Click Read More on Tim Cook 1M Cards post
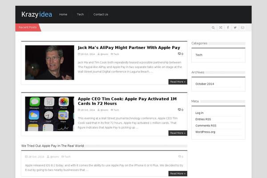Image resolution: width=267 pixels, height=178 pixels. click(x=178, y=133)
